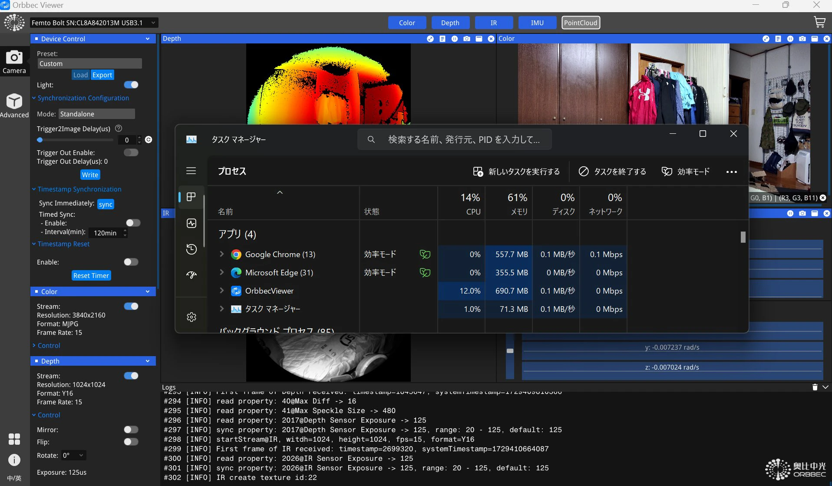This screenshot has width=832, height=486.
Task: Open the Advanced section in the sidebar
Action: [14, 106]
